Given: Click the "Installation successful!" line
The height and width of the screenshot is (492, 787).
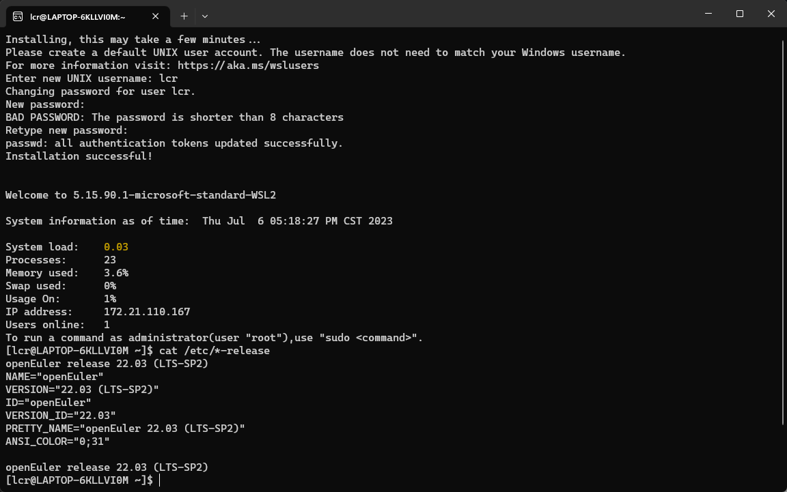Looking at the screenshot, I should click(x=79, y=156).
